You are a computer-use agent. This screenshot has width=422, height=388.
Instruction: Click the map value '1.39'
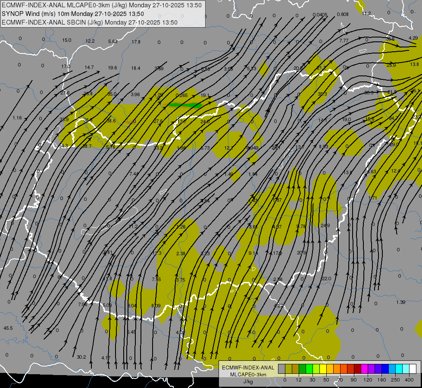(401, 302)
